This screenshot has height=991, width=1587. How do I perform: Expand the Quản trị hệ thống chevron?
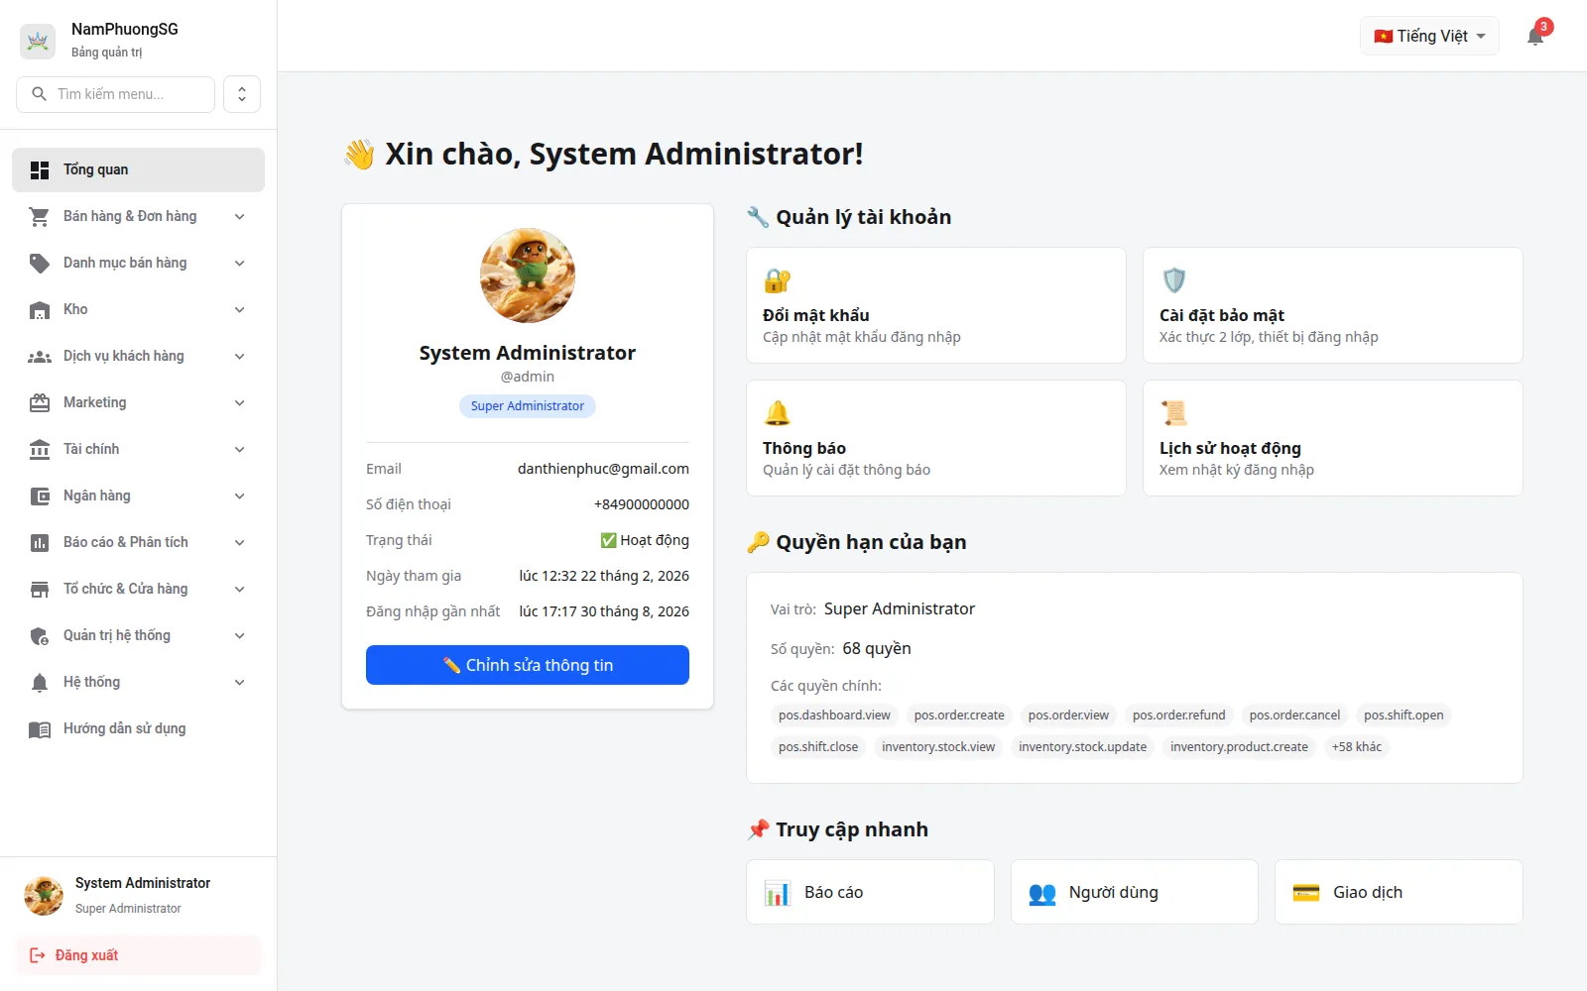[239, 635]
